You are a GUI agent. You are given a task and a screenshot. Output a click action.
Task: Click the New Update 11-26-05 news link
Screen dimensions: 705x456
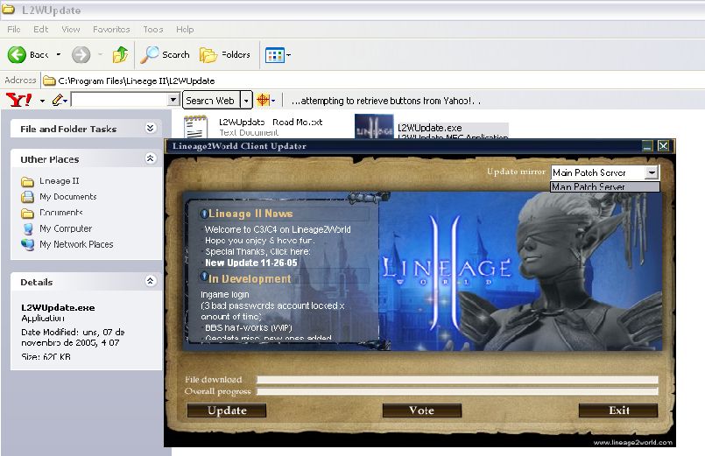pyautogui.click(x=250, y=263)
